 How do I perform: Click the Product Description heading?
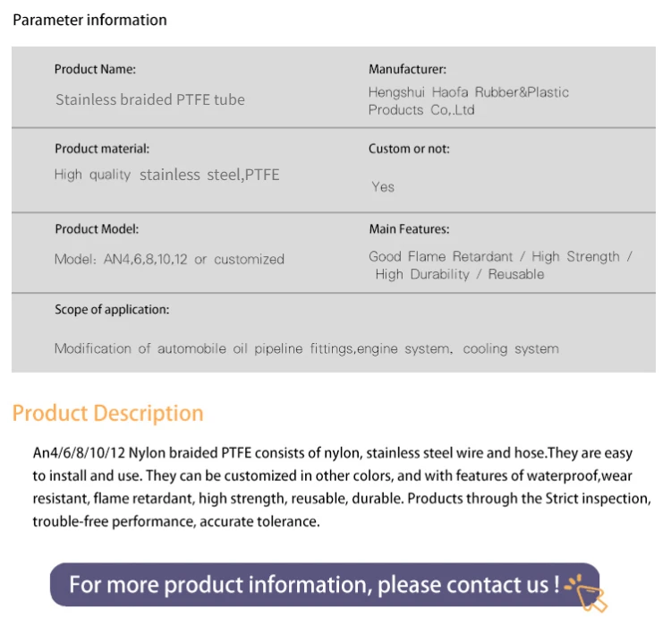pyautogui.click(x=108, y=413)
